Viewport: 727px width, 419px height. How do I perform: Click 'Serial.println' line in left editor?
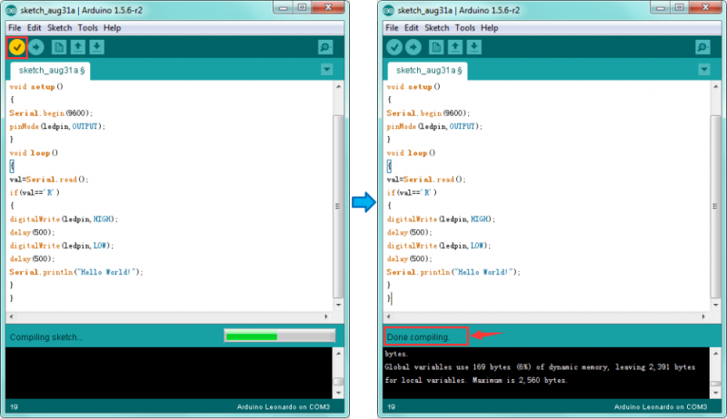pos(76,272)
